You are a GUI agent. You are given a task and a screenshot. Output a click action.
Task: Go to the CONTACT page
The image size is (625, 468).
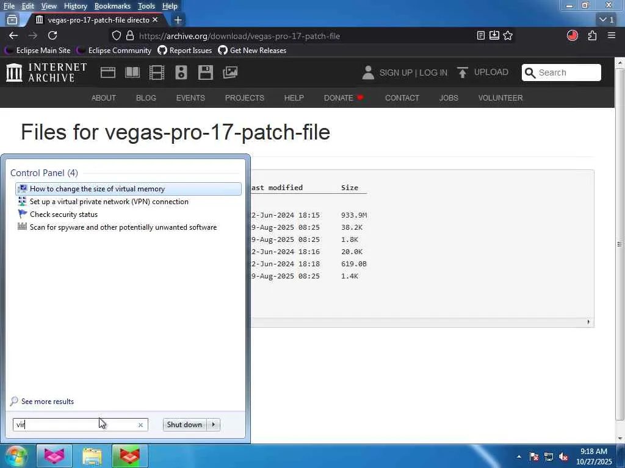click(x=402, y=98)
